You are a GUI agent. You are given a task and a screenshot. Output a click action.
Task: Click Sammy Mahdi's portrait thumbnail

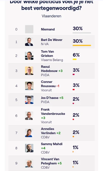(29, 148)
